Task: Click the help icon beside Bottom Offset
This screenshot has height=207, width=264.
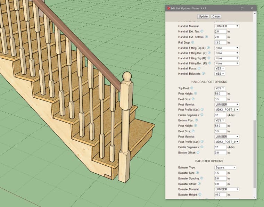Action: click(x=198, y=152)
